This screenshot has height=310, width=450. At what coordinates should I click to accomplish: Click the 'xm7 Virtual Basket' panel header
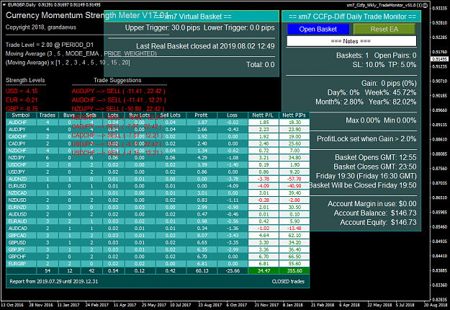pyautogui.click(x=192, y=17)
